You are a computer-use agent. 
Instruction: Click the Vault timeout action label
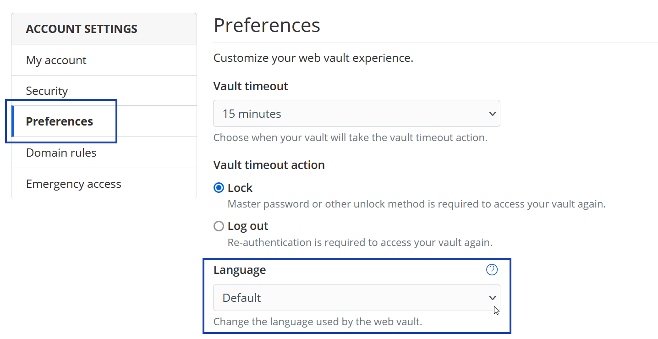[x=269, y=165]
